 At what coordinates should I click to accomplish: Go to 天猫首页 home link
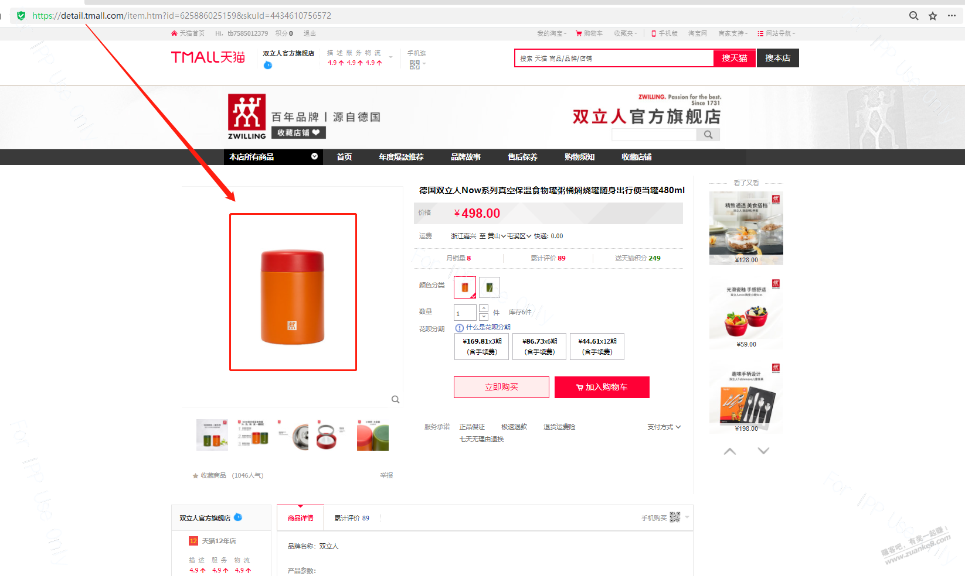pyautogui.click(x=188, y=33)
